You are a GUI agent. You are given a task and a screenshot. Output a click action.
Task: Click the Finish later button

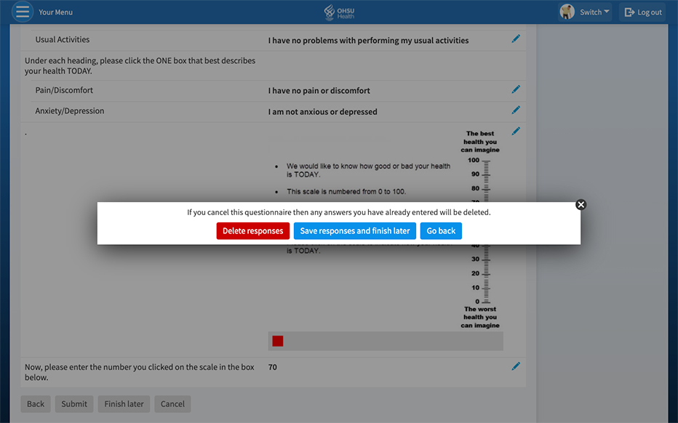[x=124, y=404]
